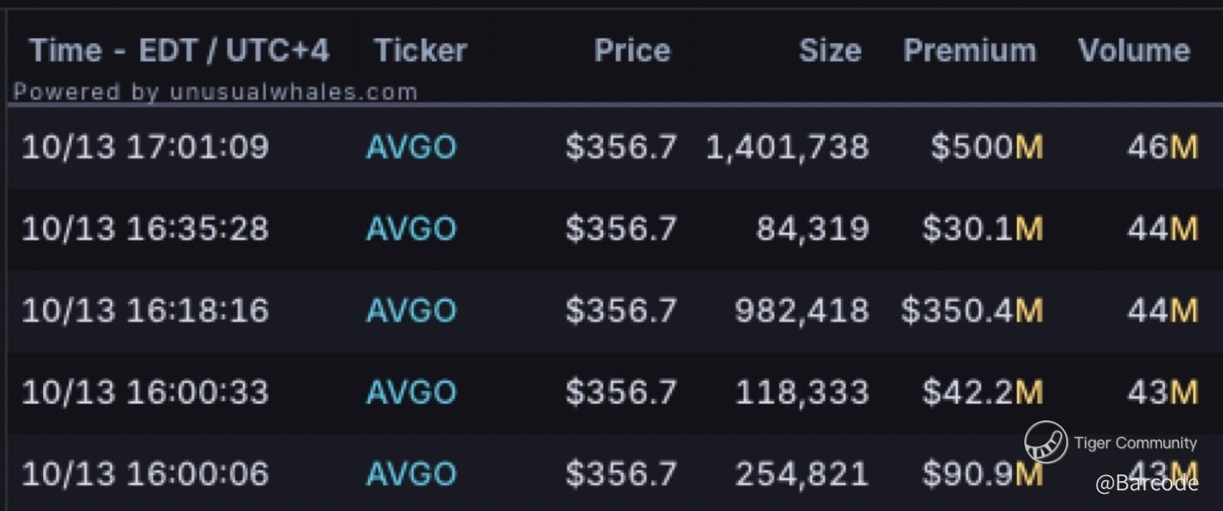Sort table by Price column header

tap(632, 52)
